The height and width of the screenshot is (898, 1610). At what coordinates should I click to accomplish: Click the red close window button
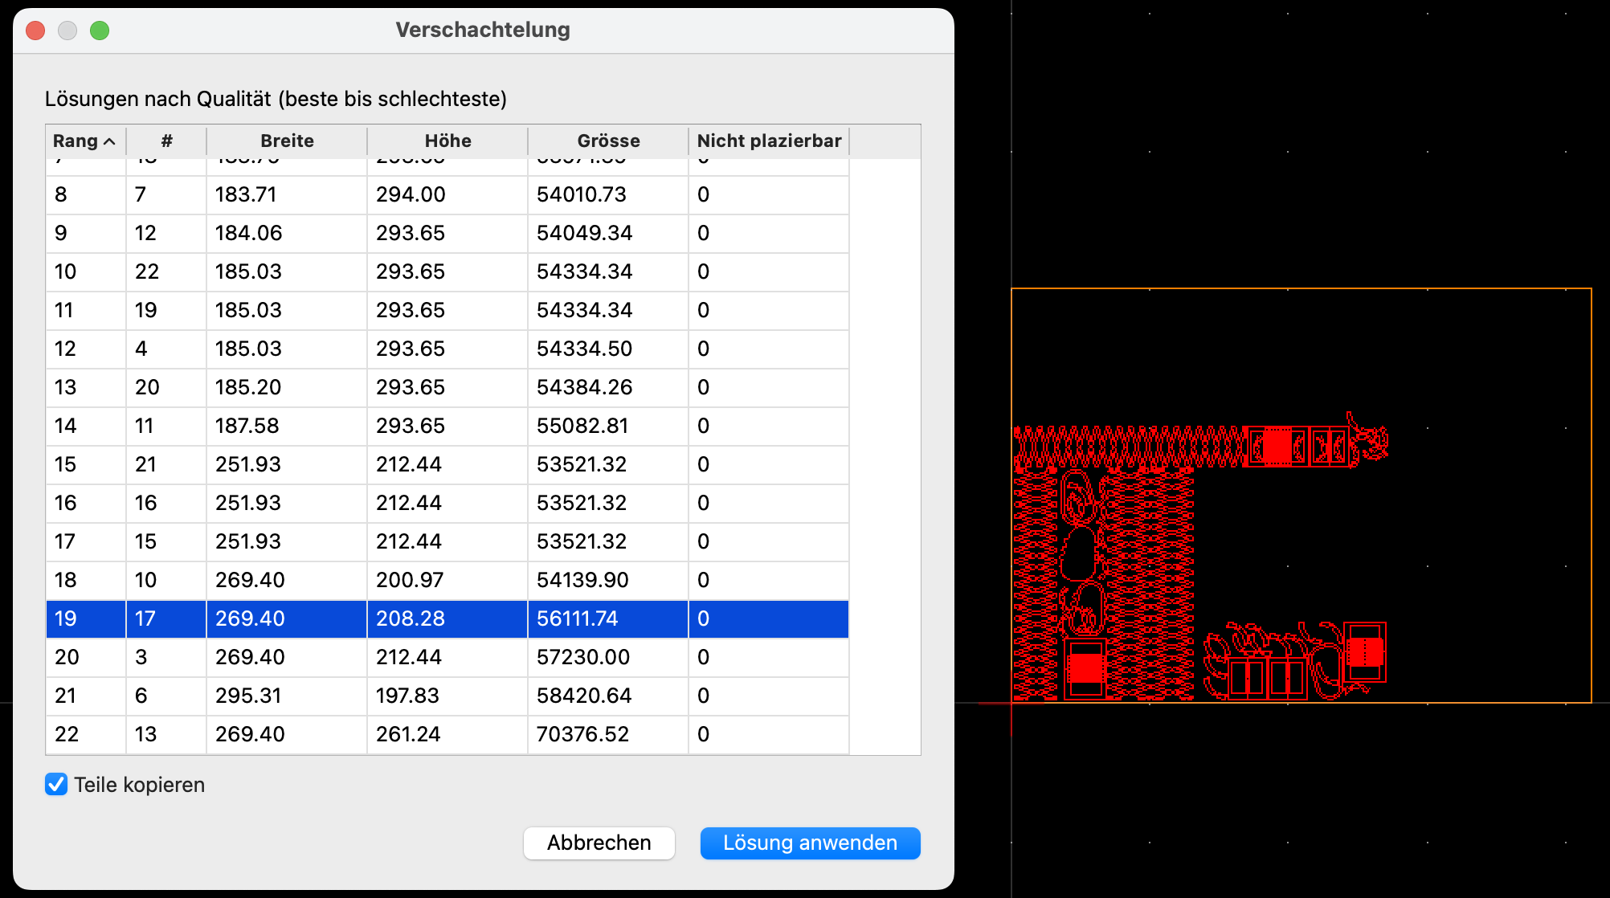click(35, 31)
